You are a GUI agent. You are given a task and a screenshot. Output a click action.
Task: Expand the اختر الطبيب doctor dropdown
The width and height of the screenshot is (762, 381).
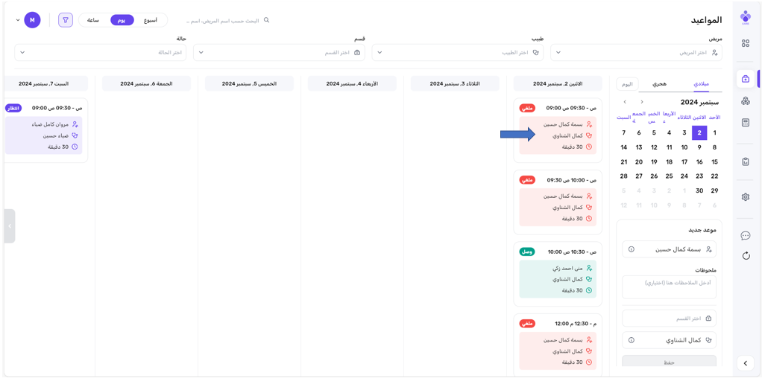(457, 53)
